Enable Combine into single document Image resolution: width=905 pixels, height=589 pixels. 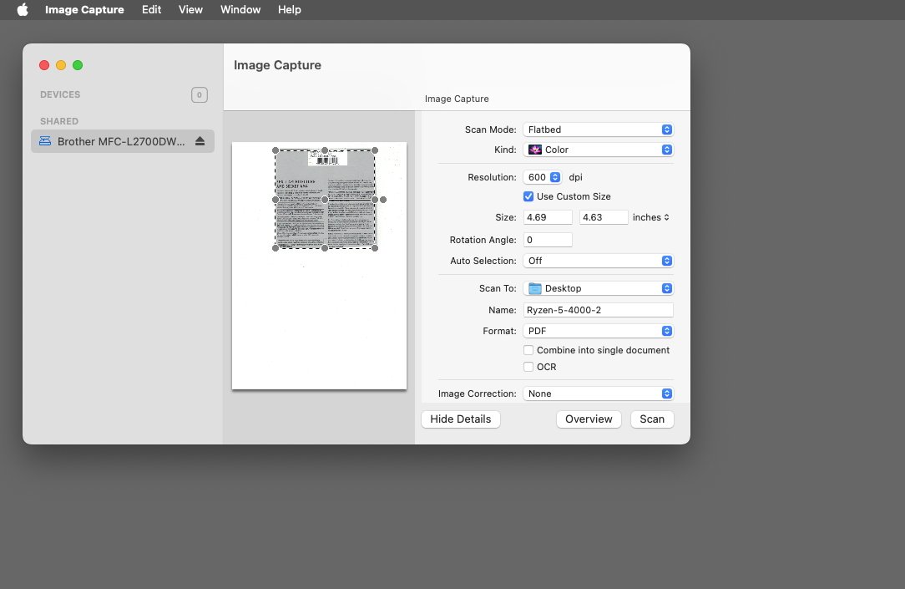click(x=528, y=350)
